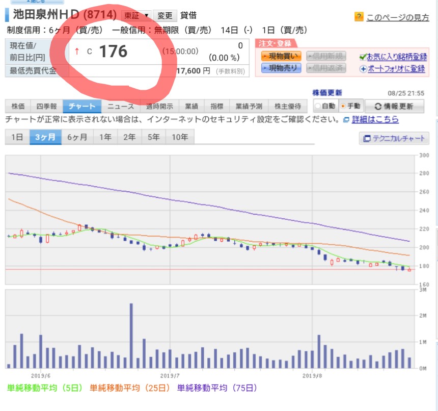Open the 業績 tab

pos(191,106)
